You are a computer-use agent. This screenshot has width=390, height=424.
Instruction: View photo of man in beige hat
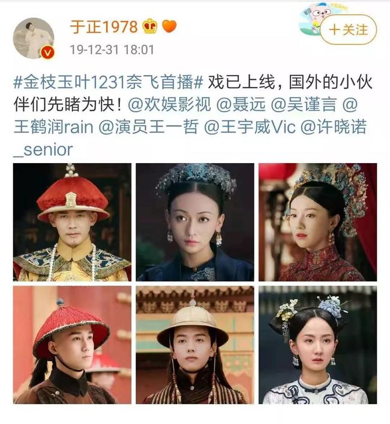tap(195, 345)
